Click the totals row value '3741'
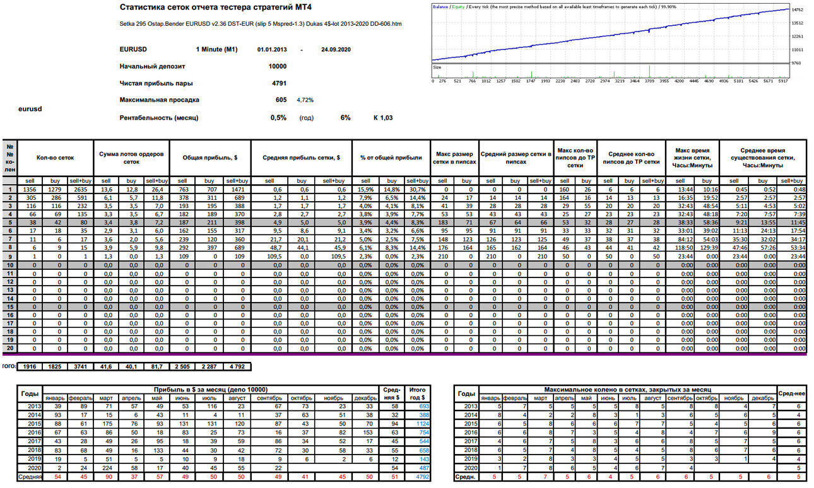Viewport: 814px width, 488px height. pos(80,366)
